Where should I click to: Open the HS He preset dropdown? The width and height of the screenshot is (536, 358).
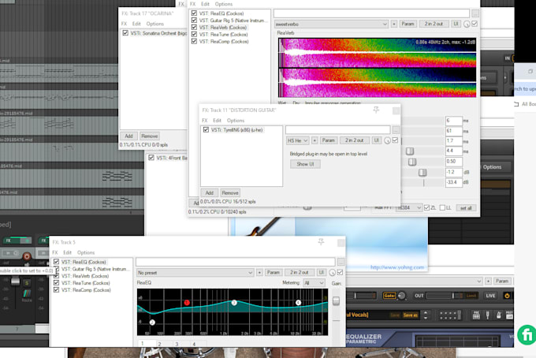pyautogui.click(x=297, y=140)
